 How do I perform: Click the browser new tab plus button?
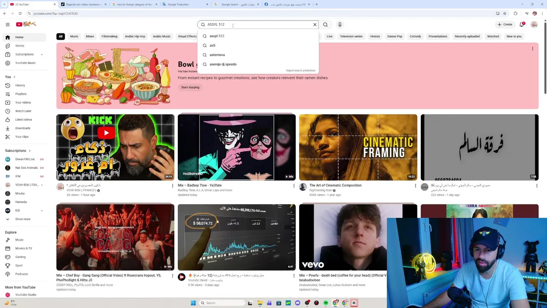tap(316, 4)
